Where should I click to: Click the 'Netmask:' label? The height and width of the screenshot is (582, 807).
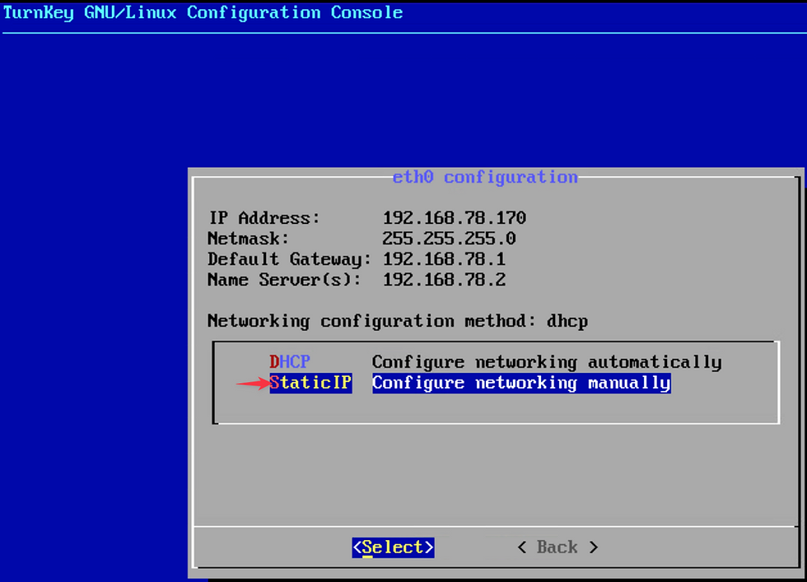coord(249,238)
